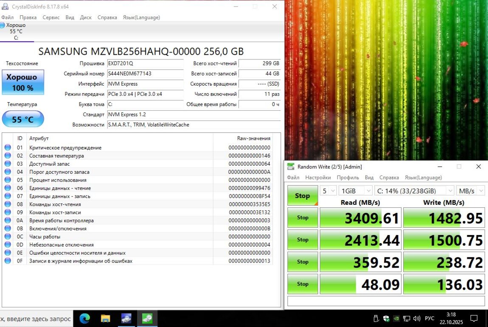
Task: Open the 1GiB test size dropdown
Action: coord(356,191)
